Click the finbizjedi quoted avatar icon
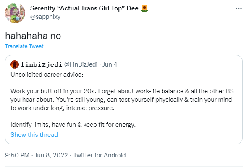249x167 pixels. [15, 64]
